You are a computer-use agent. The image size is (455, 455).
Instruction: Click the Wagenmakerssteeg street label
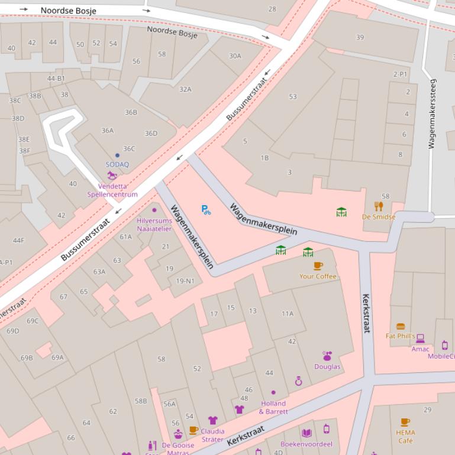pyautogui.click(x=433, y=113)
